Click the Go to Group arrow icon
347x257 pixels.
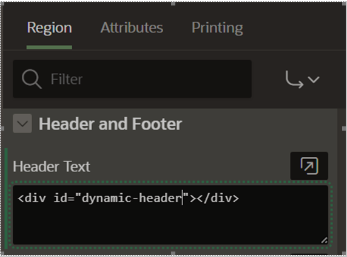tap(294, 80)
